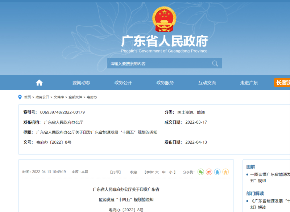The image size is (290, 212).
Task: Open the 要闻动态 menu
Action: pyautogui.click(x=81, y=82)
